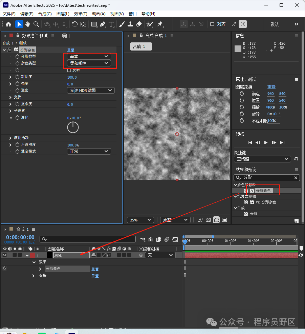305x334 pixels.
Task: Open the 编辑(E) menu
Action: [27, 14]
